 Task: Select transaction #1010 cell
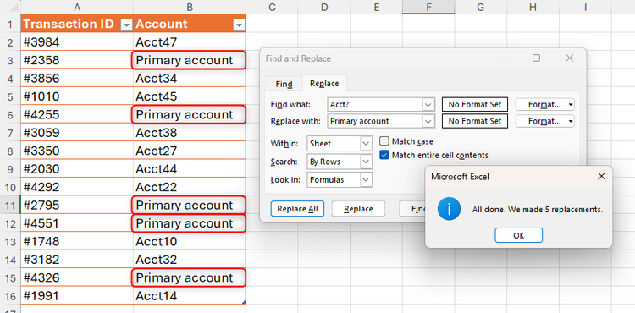(x=77, y=96)
